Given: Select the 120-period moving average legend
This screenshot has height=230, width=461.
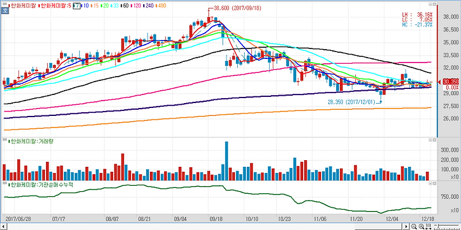Looking at the screenshot, I should tap(136, 6).
